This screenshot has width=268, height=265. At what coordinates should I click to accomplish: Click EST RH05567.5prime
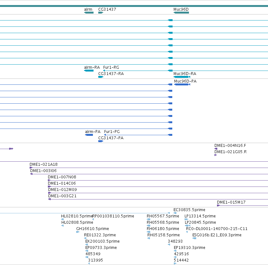click(x=148, y=219)
